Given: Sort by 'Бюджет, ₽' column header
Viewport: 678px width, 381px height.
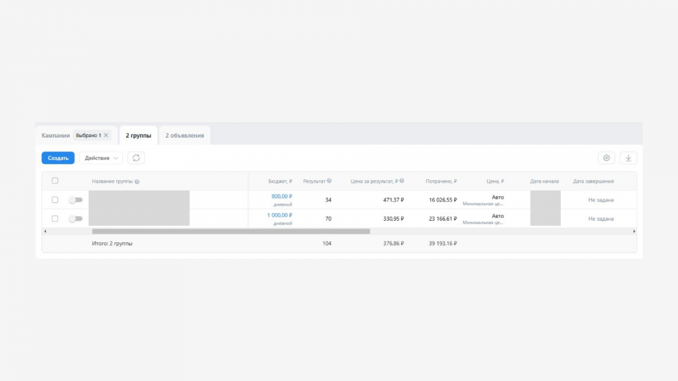Looking at the screenshot, I should click(x=280, y=181).
